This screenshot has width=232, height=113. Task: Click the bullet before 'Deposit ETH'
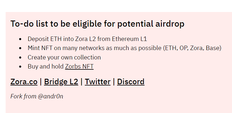[20, 39]
